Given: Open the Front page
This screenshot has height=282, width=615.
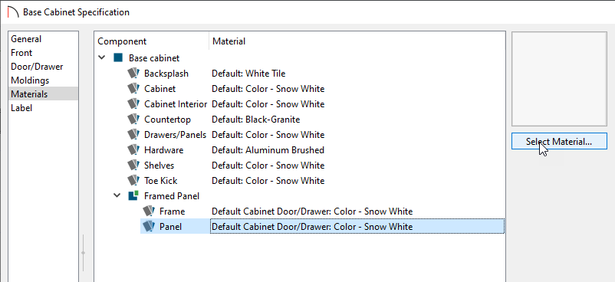Looking at the screenshot, I should click(x=43, y=53).
